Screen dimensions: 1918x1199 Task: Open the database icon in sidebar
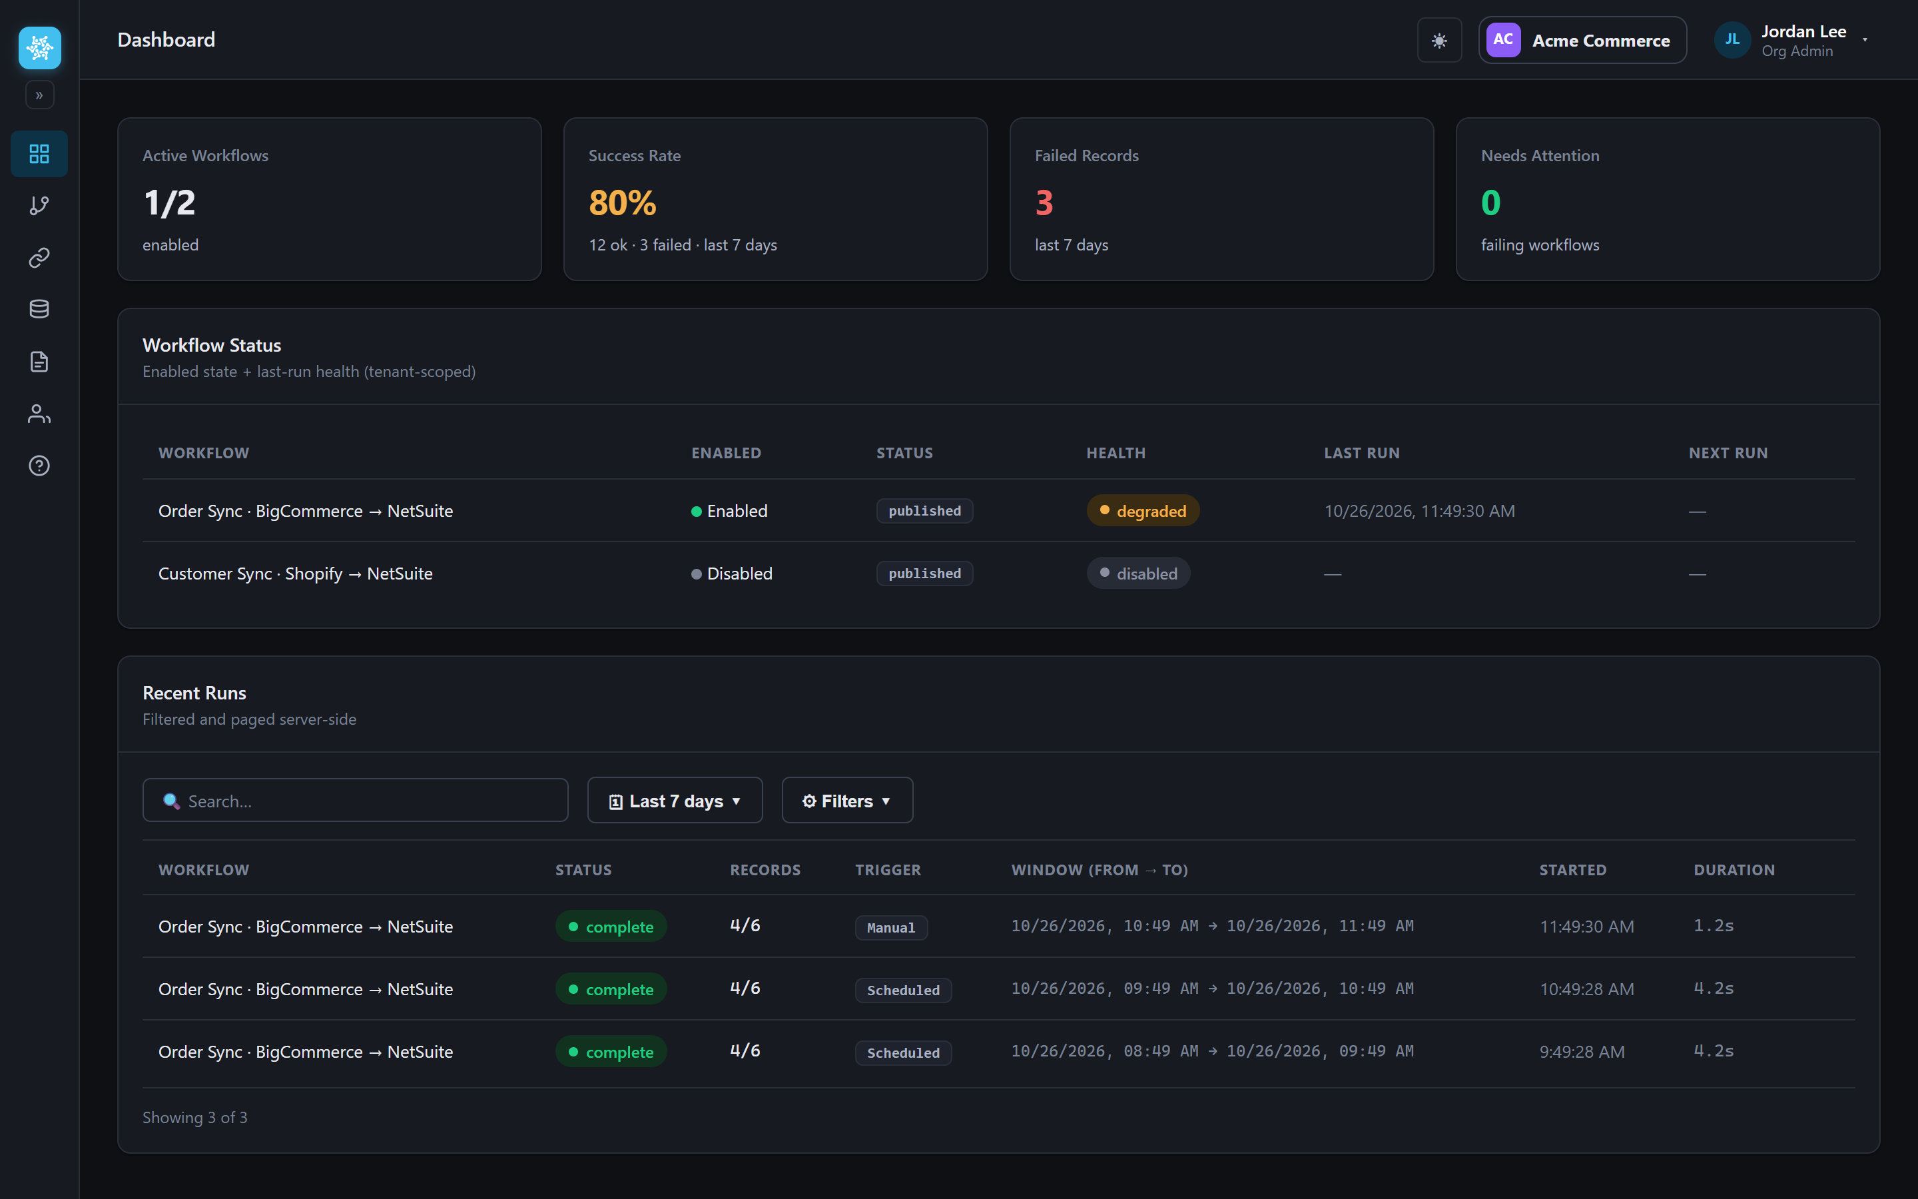(40, 309)
